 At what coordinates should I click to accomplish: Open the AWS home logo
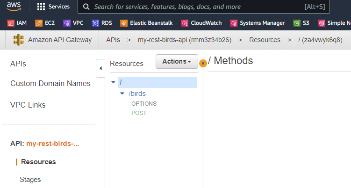point(14,7)
